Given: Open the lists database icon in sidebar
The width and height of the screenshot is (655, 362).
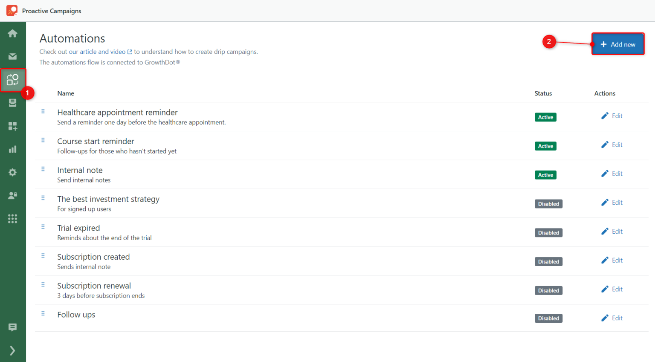Looking at the screenshot, I should (13, 103).
